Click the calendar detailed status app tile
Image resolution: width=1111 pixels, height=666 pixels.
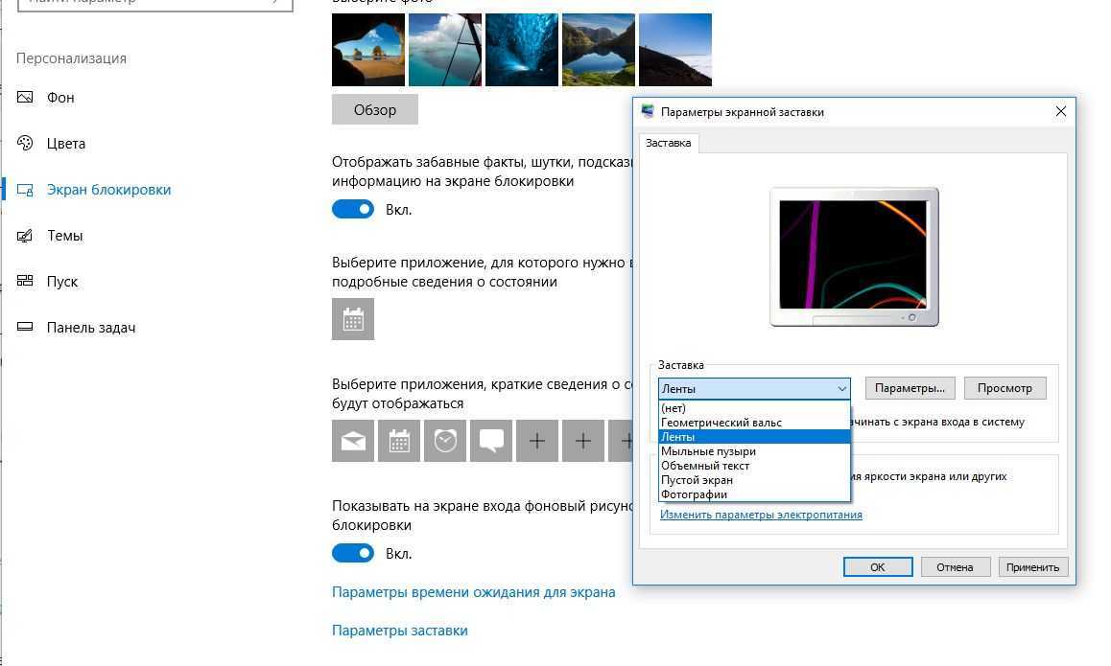click(x=353, y=319)
